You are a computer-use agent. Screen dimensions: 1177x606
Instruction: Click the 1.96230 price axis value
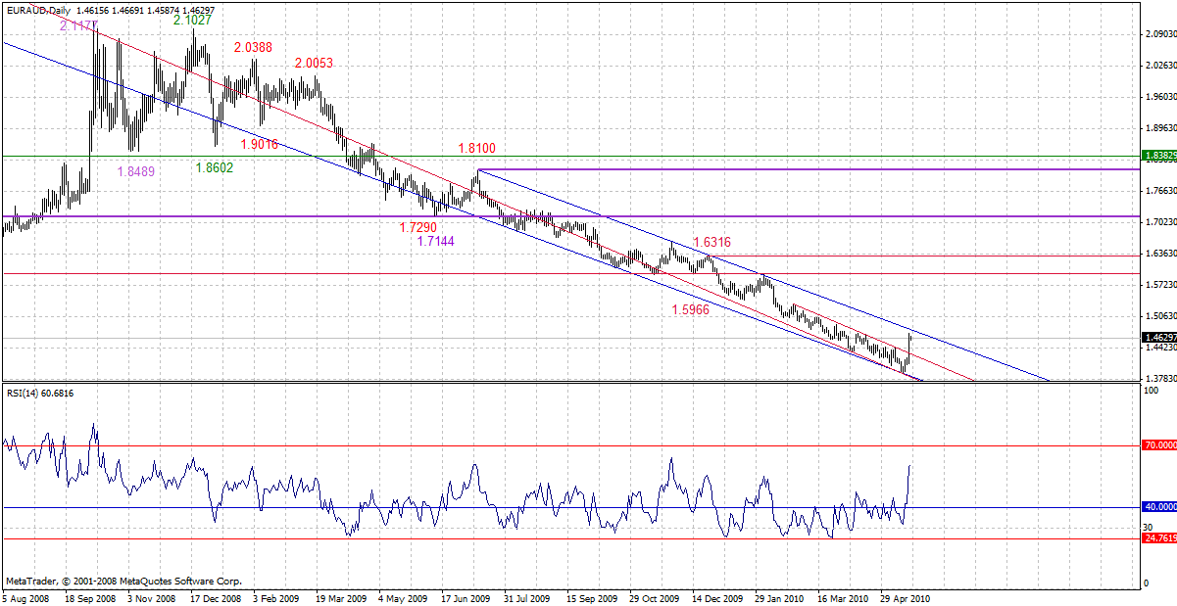[1160, 97]
